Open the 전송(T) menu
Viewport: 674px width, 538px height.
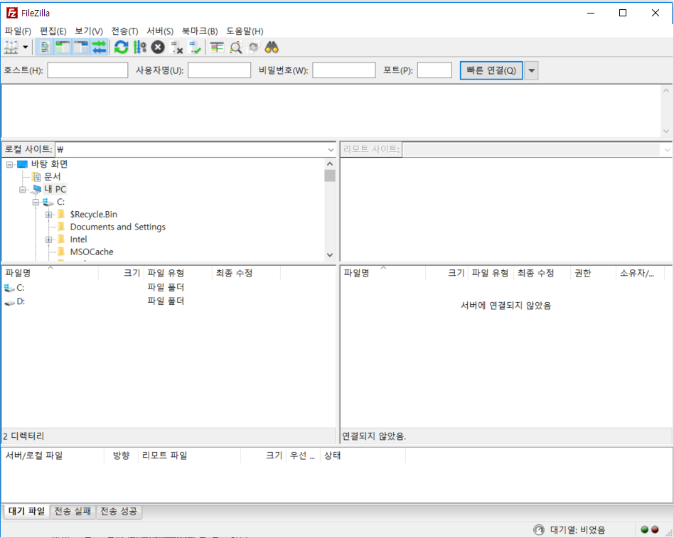pyautogui.click(x=124, y=31)
